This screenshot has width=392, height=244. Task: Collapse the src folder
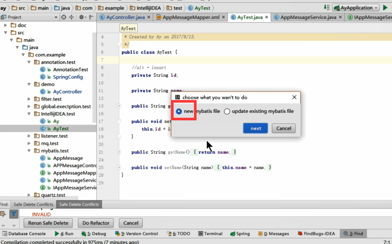[x=6, y=32]
